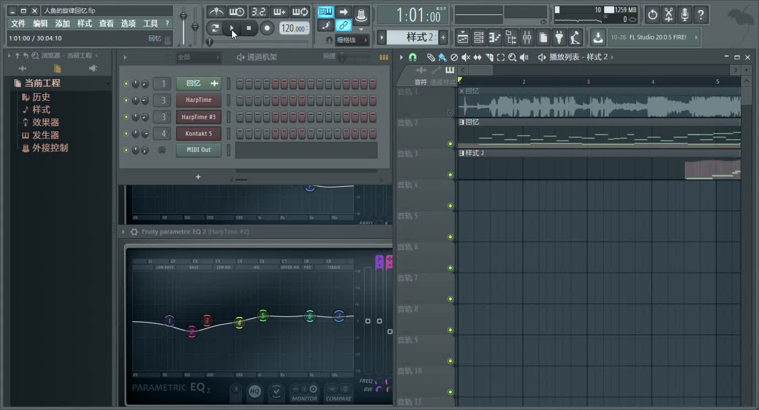Screen dimensions: 759x410
Task: Open the playlist view button
Action: [463, 37]
